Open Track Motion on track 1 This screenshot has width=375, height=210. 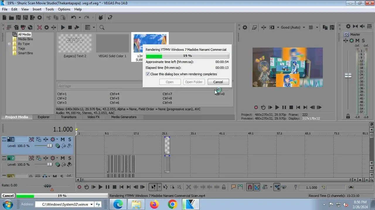click(39, 139)
